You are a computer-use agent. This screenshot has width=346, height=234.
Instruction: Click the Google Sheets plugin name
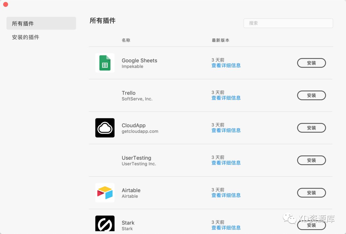pyautogui.click(x=139, y=61)
